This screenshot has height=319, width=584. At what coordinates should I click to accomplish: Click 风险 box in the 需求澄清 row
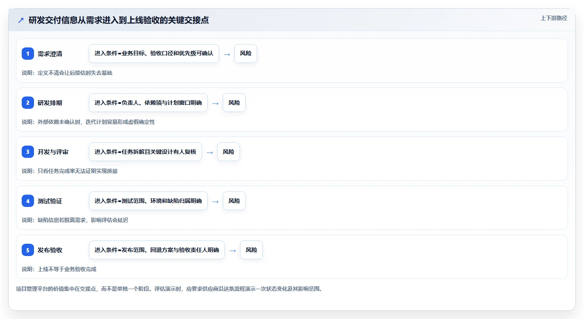[246, 54]
